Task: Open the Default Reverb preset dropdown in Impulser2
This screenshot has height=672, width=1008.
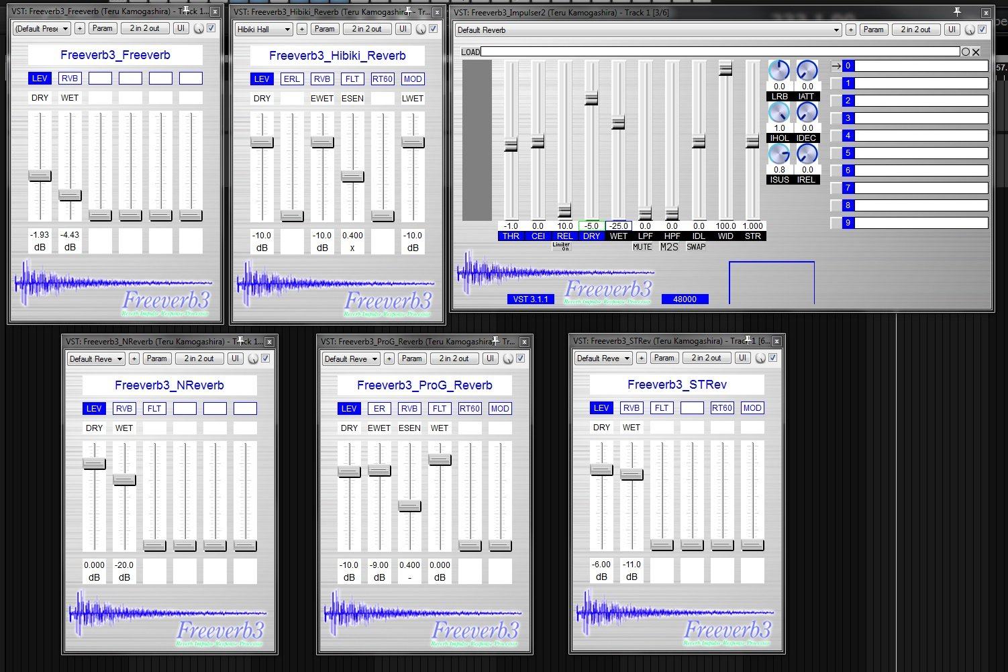Action: (x=648, y=30)
